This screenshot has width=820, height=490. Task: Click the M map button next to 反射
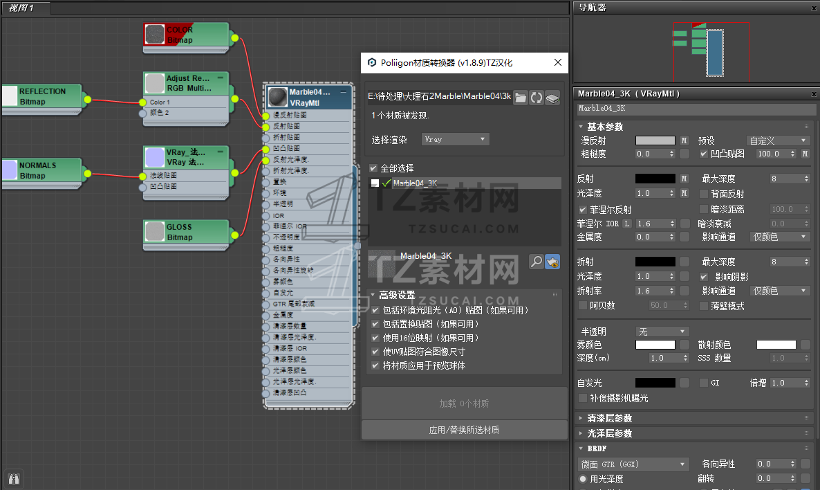pos(684,179)
